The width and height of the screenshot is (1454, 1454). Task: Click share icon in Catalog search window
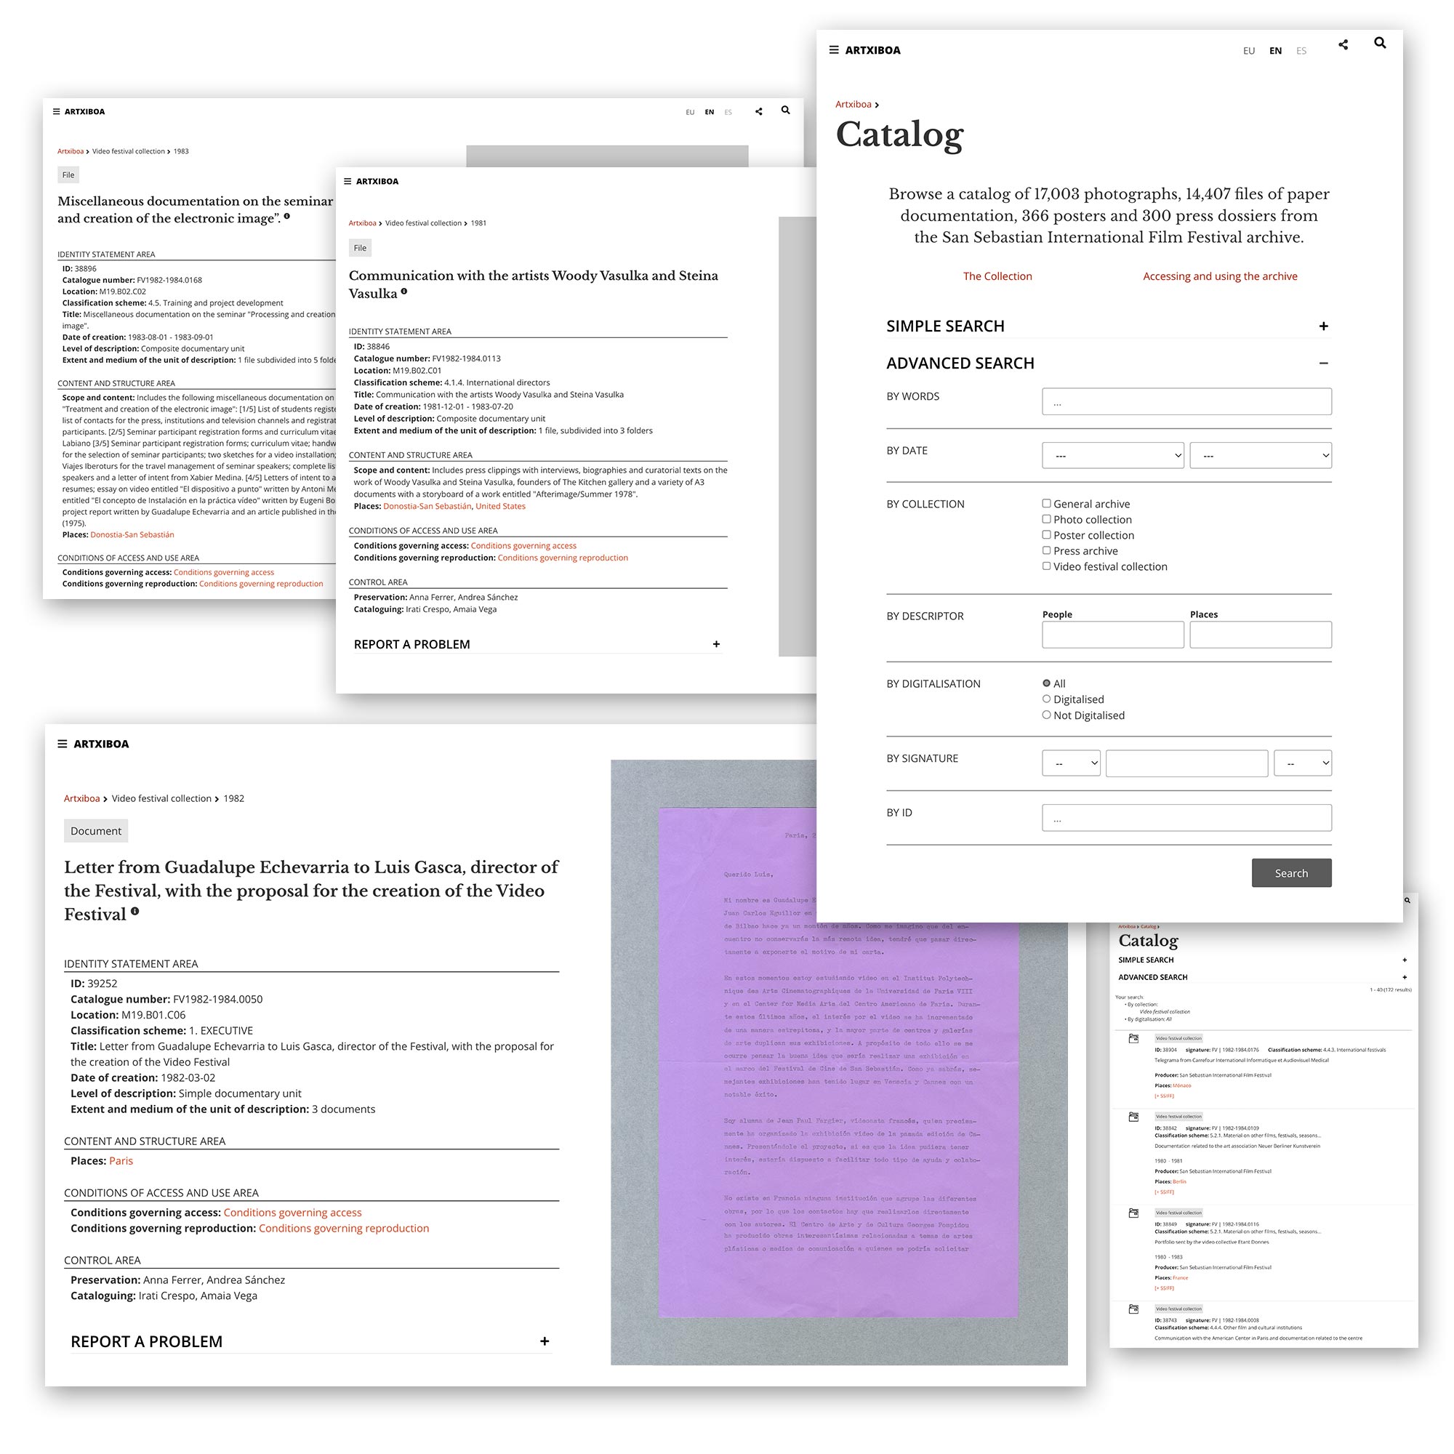tap(1343, 45)
